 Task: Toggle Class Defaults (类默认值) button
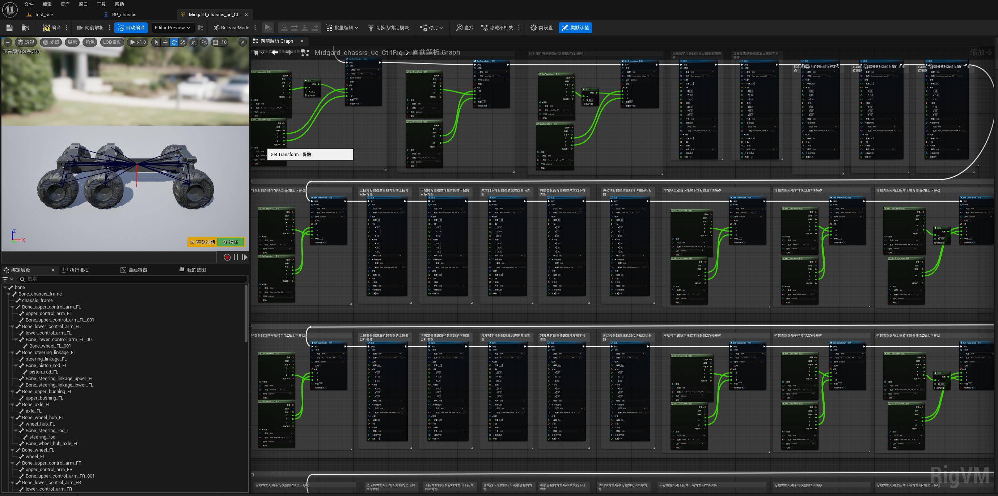point(575,27)
